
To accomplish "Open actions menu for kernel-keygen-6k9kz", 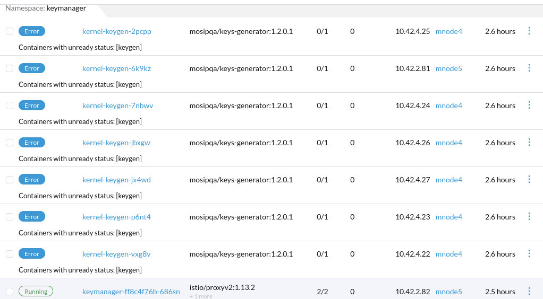I will click(529, 68).
